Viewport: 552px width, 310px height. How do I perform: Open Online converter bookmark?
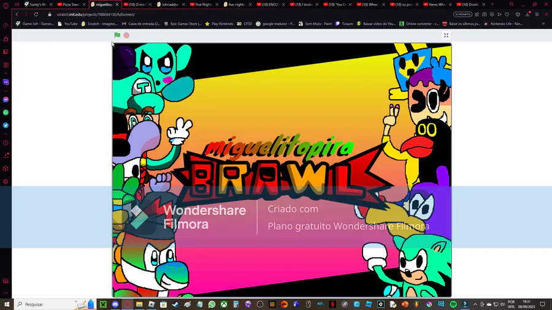point(419,24)
